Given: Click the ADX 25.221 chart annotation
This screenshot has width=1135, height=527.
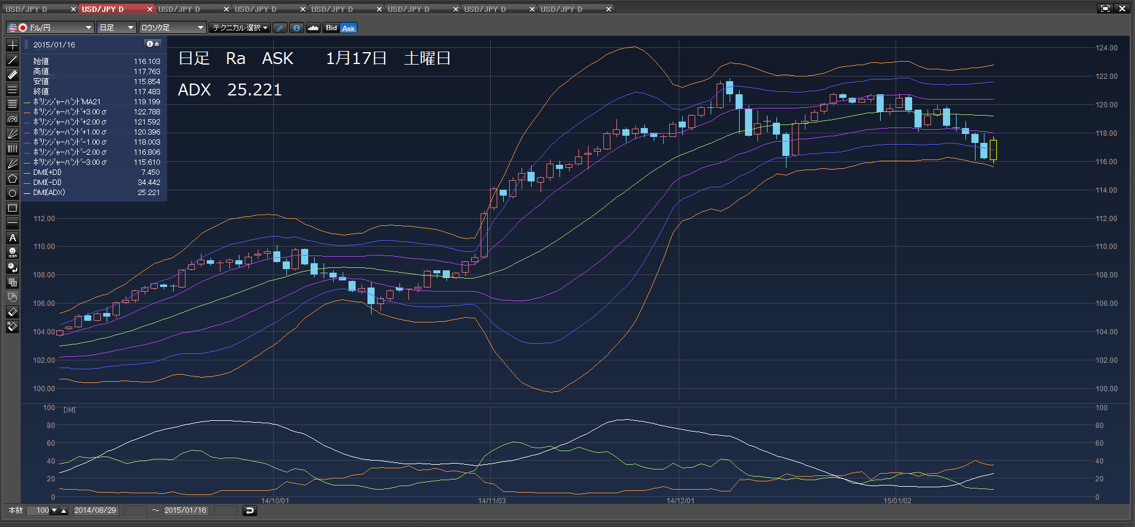Looking at the screenshot, I should (230, 90).
